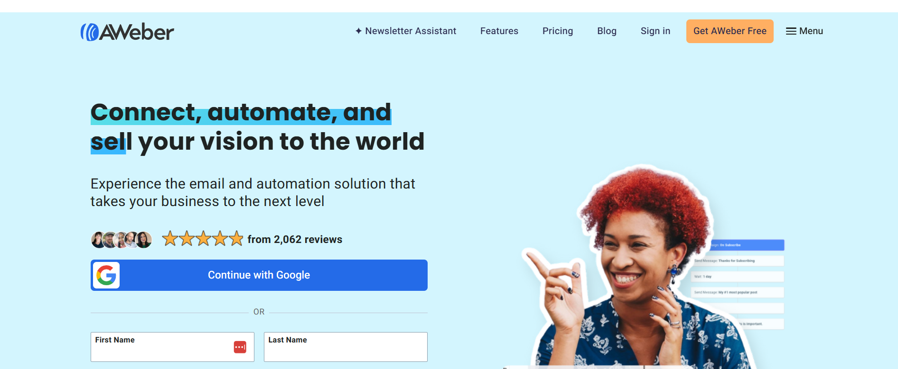The height and width of the screenshot is (369, 898).
Task: Click the AWeber logo
Action: (x=127, y=32)
